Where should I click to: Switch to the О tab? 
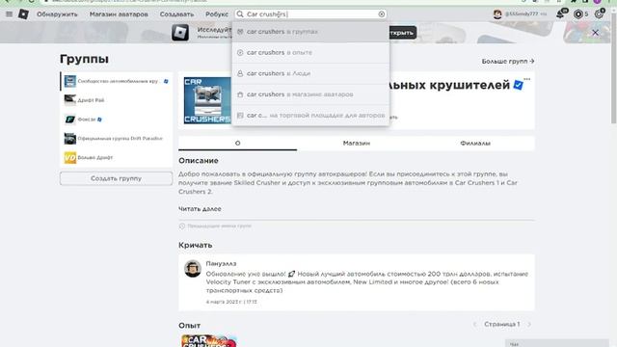238,144
